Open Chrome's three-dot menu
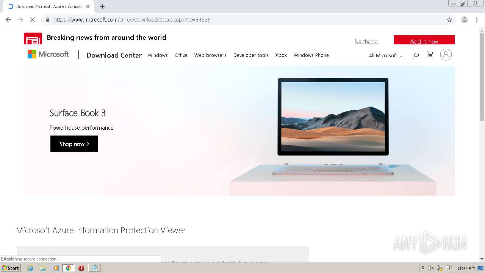Image resolution: width=485 pixels, height=273 pixels. (477, 20)
